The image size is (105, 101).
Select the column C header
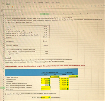tap(54, 14)
